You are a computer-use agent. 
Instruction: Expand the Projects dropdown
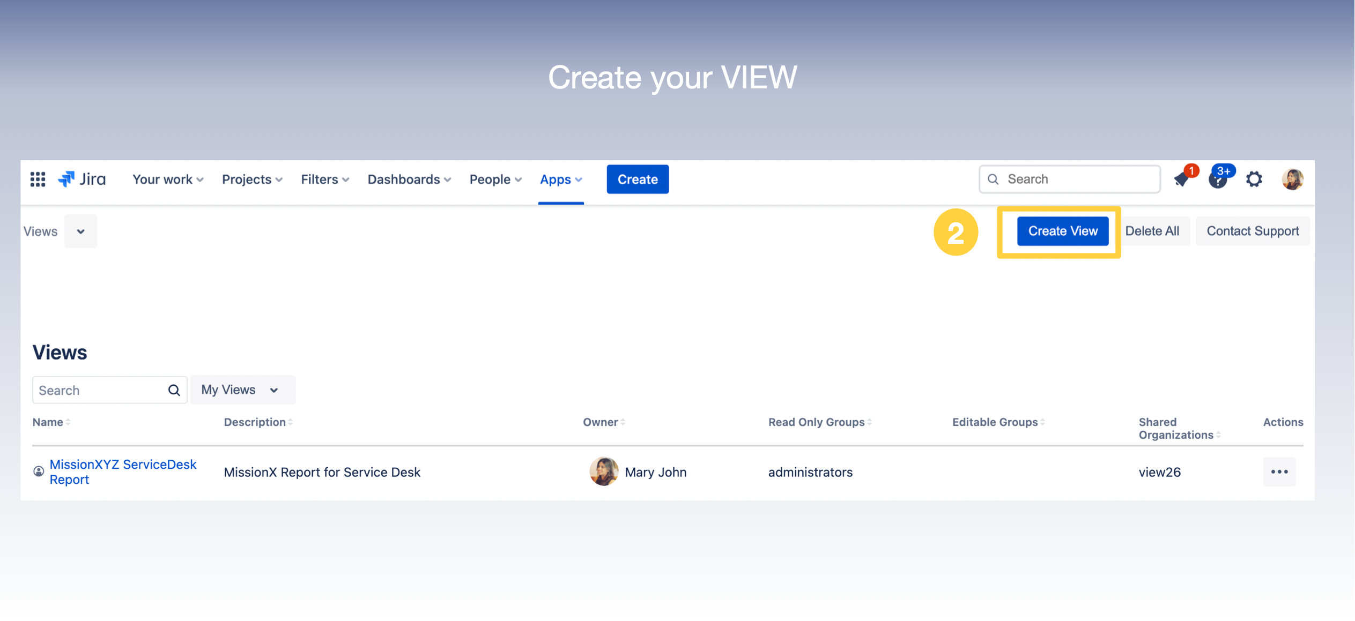pos(251,179)
